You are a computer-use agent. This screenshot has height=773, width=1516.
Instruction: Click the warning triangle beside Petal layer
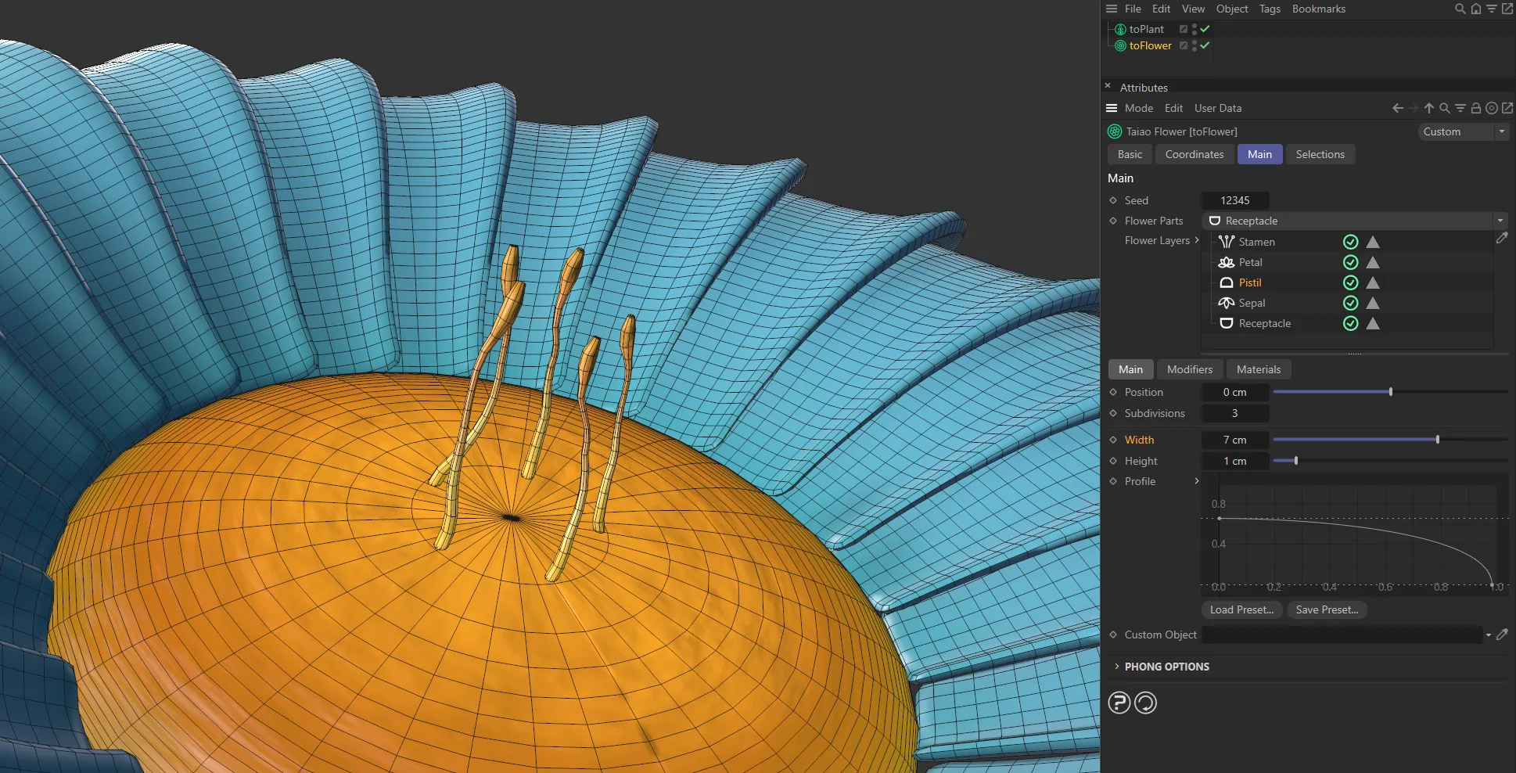(x=1373, y=262)
